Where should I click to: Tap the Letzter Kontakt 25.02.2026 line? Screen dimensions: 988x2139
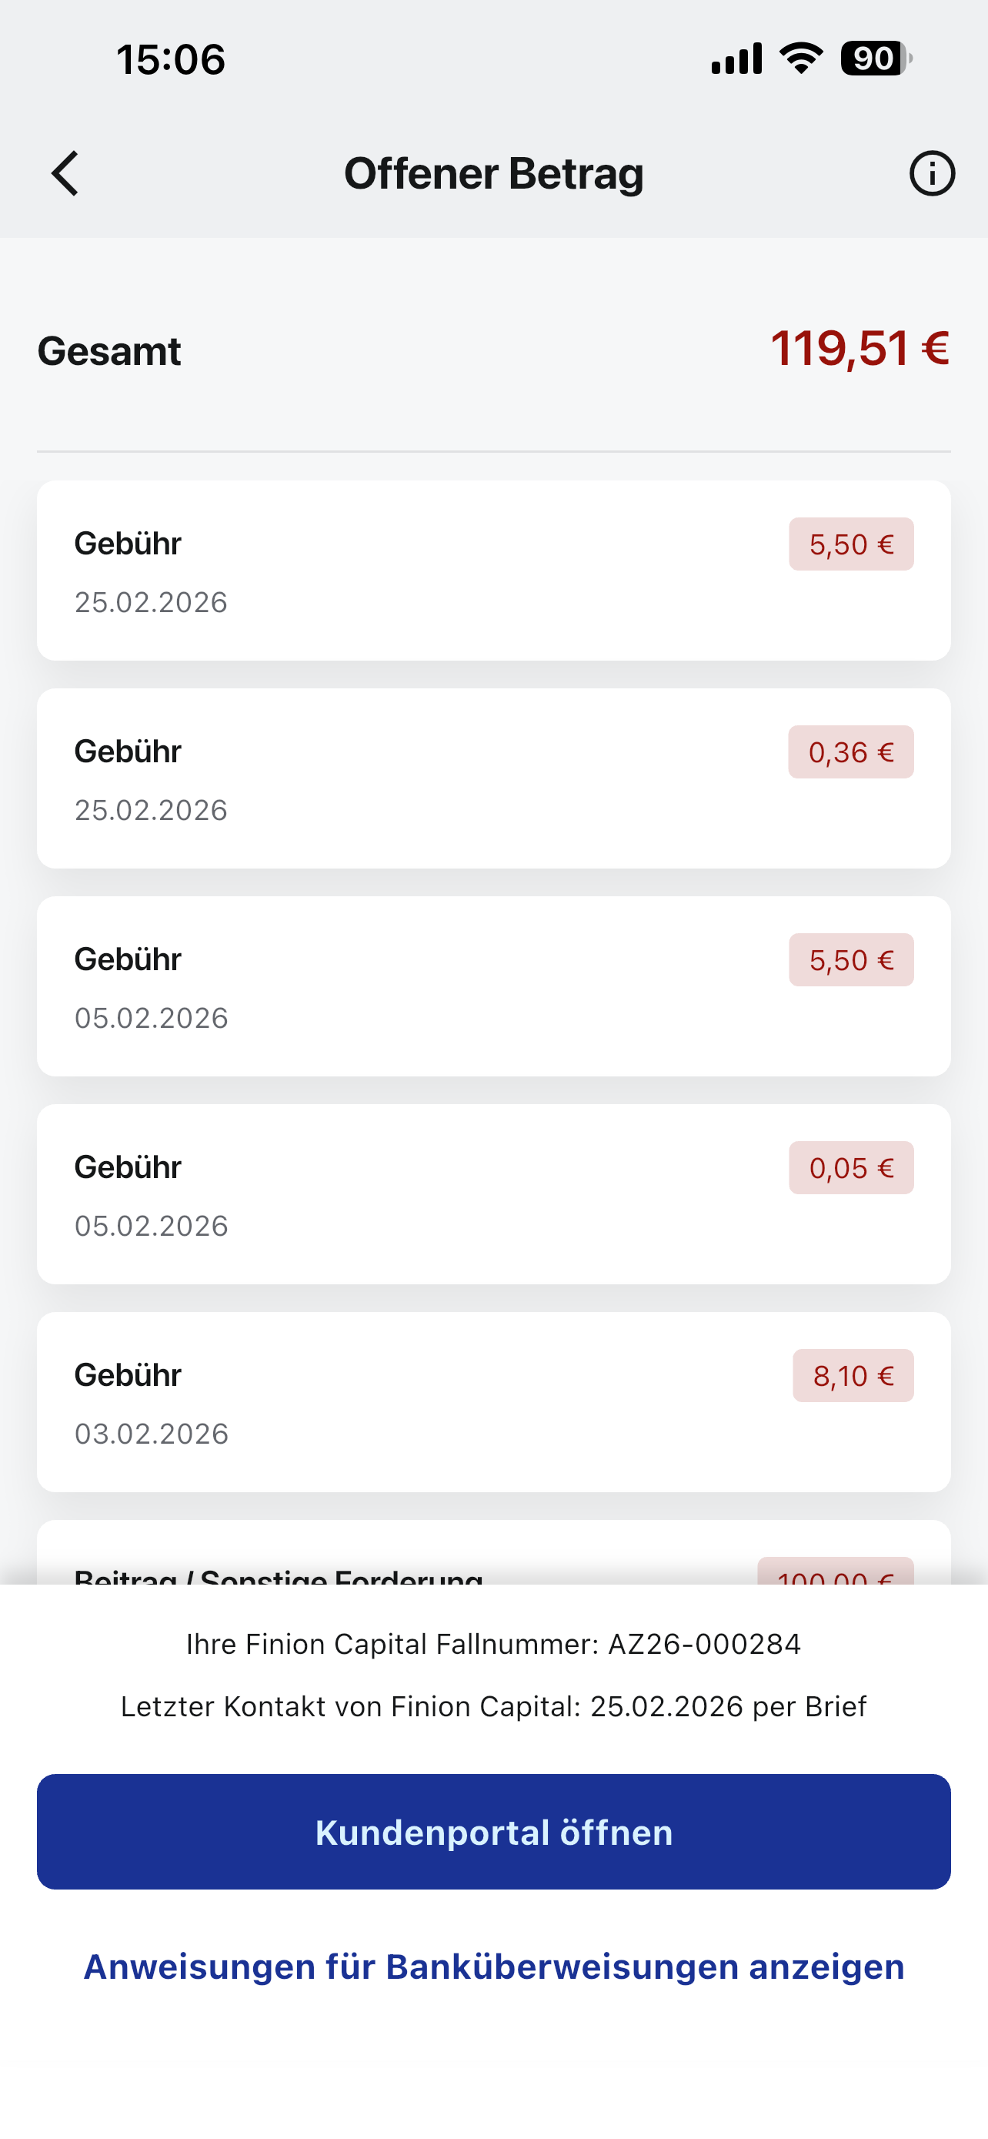493,1706
